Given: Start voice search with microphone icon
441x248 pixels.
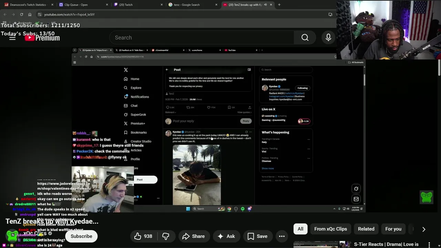Looking at the screenshot, I should (x=328, y=38).
